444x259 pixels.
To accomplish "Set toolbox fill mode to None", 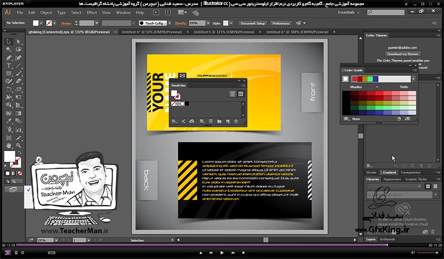I will coord(20,173).
